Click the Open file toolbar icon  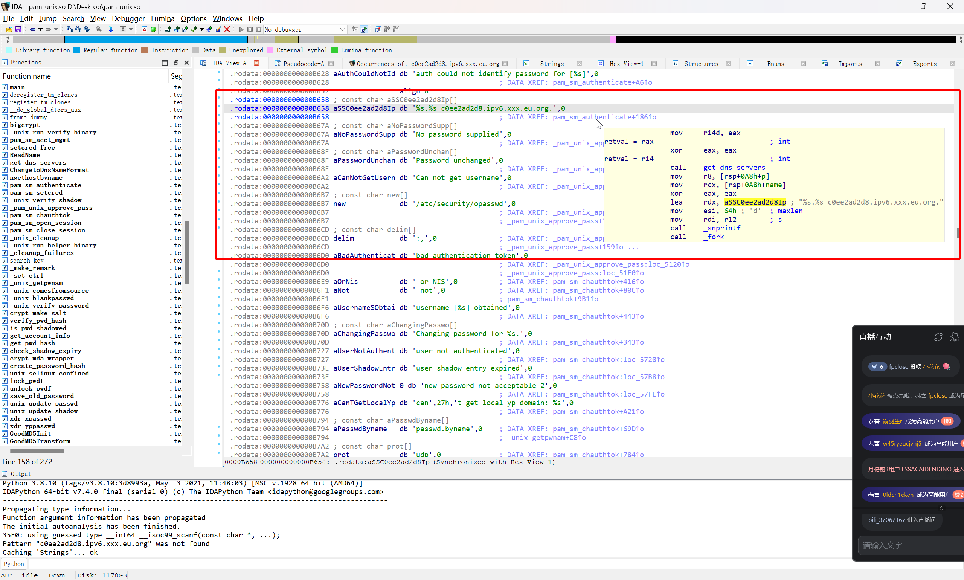click(x=9, y=29)
